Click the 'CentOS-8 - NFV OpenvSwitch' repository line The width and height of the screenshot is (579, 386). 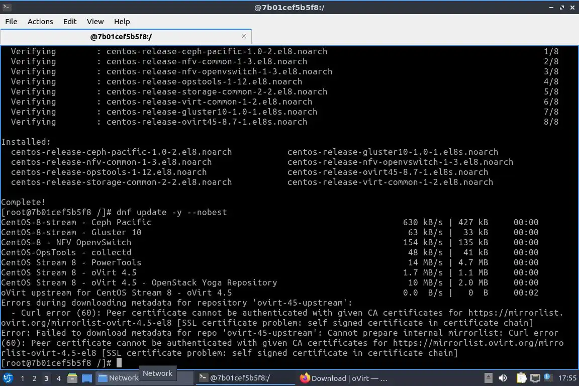[x=66, y=243]
